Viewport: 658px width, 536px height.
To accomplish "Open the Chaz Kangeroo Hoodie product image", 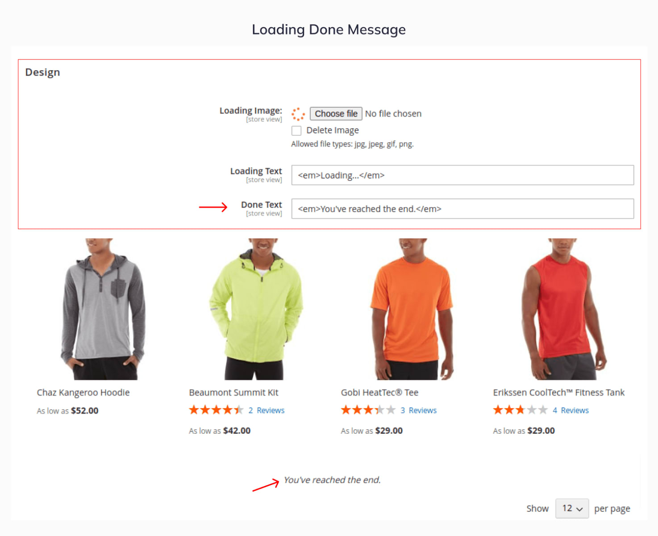I will [x=103, y=309].
